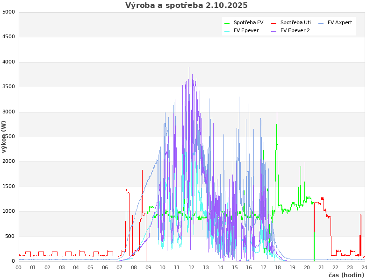Click the y-axis title výkon (W)

[4, 136]
